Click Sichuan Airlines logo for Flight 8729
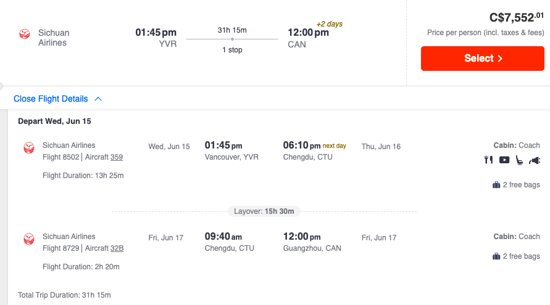This screenshot has width=550, height=305. (x=28, y=239)
